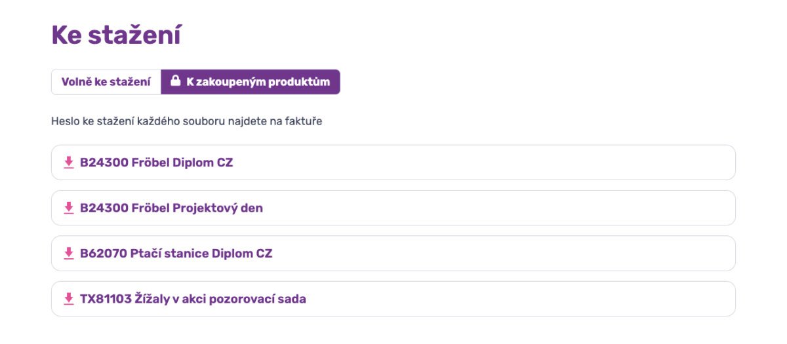Open the B24300 Fröbel Projektový den link

[x=171, y=208]
